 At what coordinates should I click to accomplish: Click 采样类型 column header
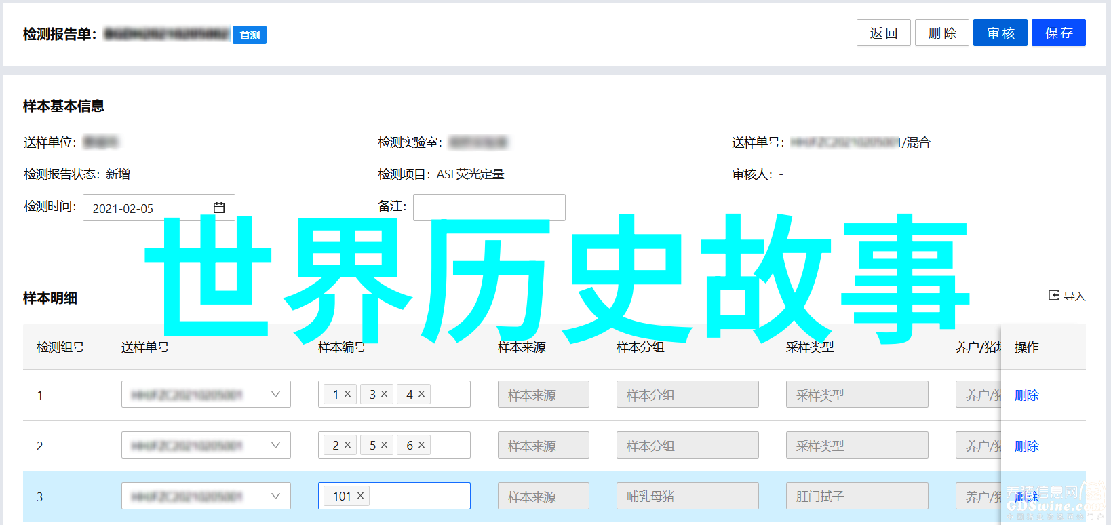tap(810, 347)
